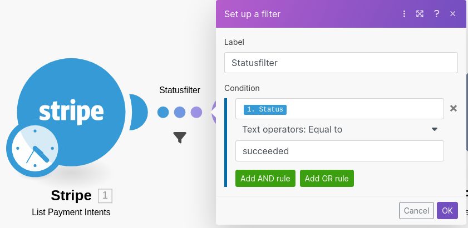Image resolution: width=468 pixels, height=228 pixels.
Task: Click the Statusfilter label above the connector
Action: coord(180,90)
